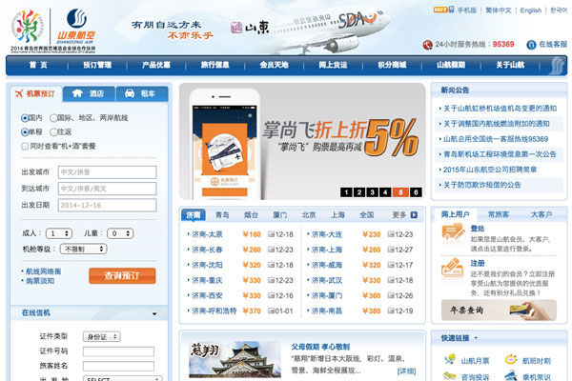
Task: Open the 成人 passenger count dropdown
Action: pos(59,233)
